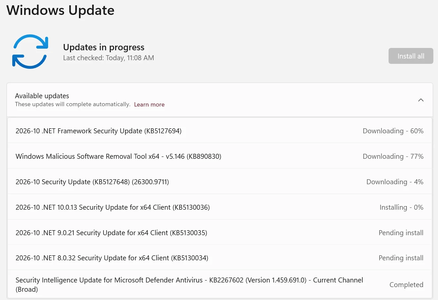Select the .NET Framework Security Update KB5127694 row
The image size is (438, 300).
click(220, 131)
